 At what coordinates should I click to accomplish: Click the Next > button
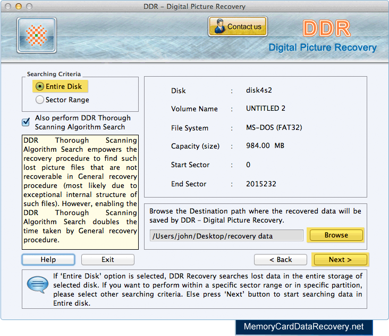pyautogui.click(x=340, y=260)
